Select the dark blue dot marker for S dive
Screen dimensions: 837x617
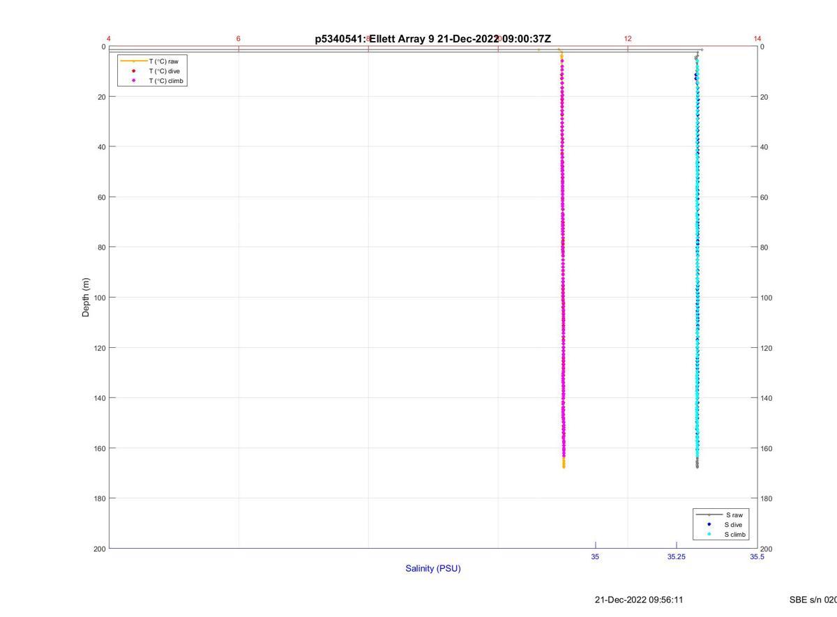709,524
